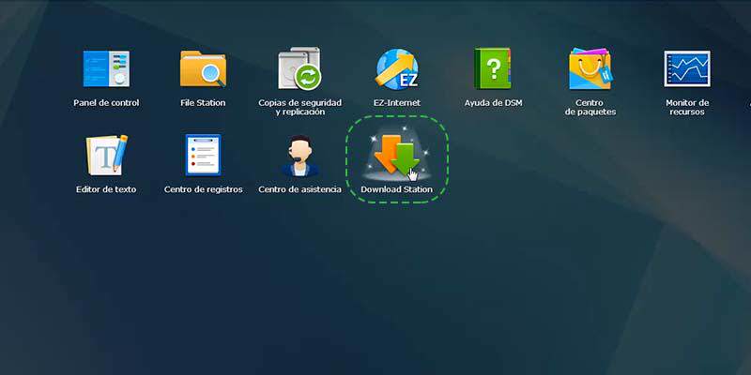Open Centro de asistencia support agent icon
Image resolution: width=751 pixels, height=375 pixels.
pyautogui.click(x=299, y=156)
